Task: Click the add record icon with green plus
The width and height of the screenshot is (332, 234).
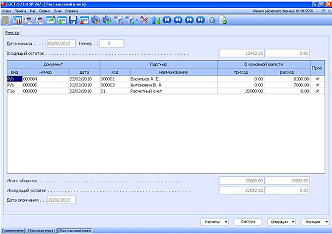Action: pyautogui.click(x=62, y=20)
